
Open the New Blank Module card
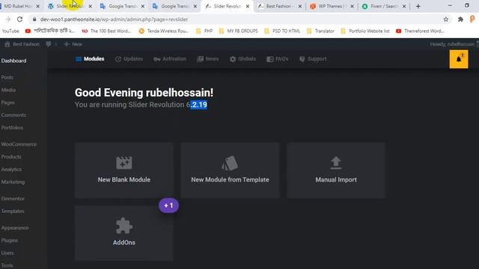(x=124, y=170)
